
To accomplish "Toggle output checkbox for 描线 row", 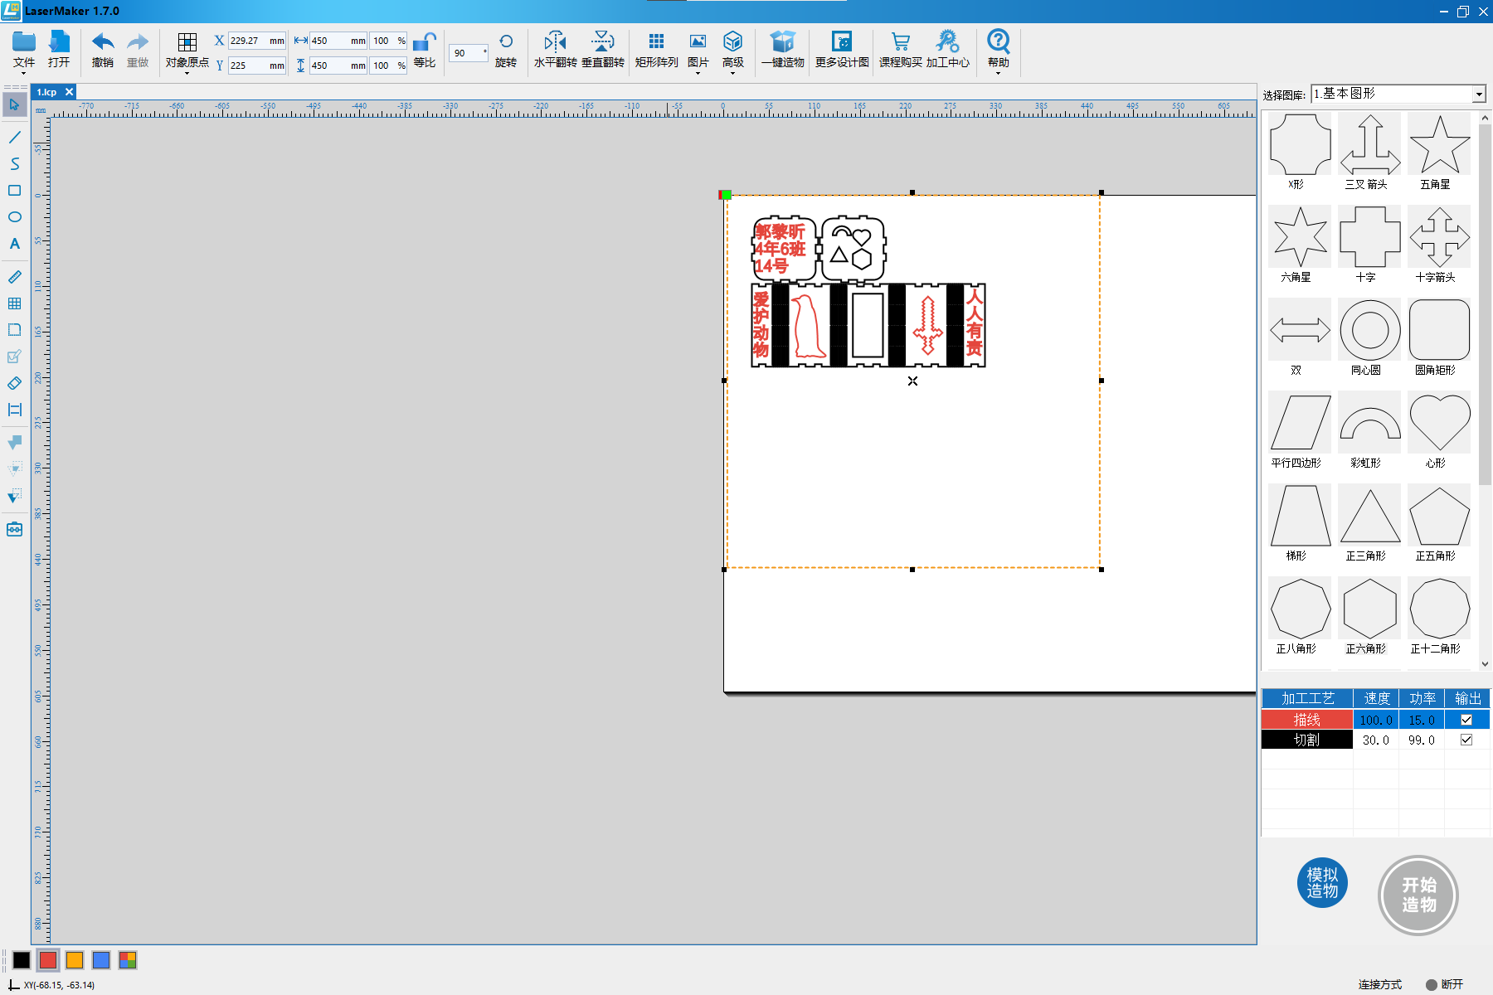I will pos(1466,720).
